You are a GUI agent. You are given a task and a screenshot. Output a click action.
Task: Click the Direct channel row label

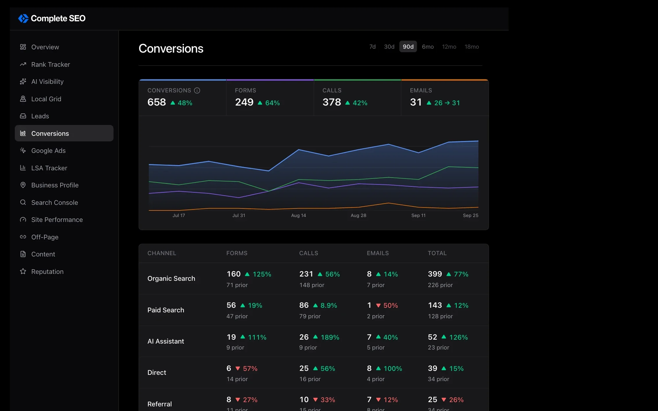click(157, 373)
